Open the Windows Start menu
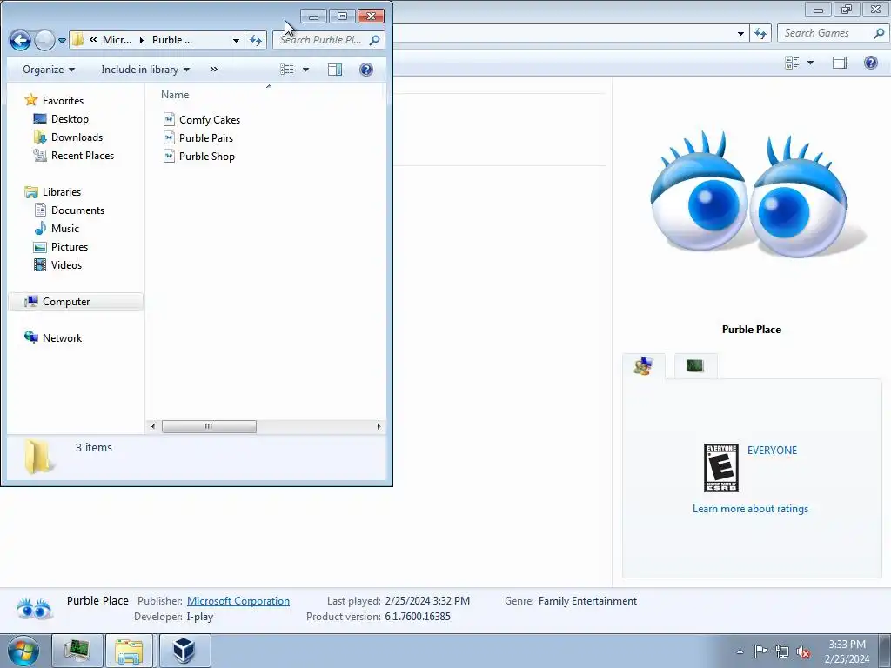Image resolution: width=891 pixels, height=668 pixels. 23,651
